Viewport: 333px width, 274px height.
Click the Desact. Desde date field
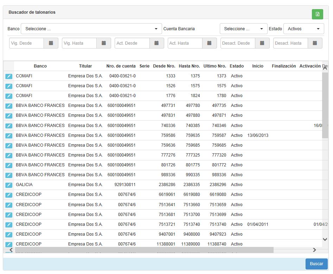coord(238,43)
